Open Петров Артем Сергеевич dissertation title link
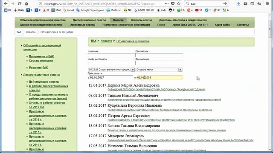The image size is (273, 153). click(171, 120)
